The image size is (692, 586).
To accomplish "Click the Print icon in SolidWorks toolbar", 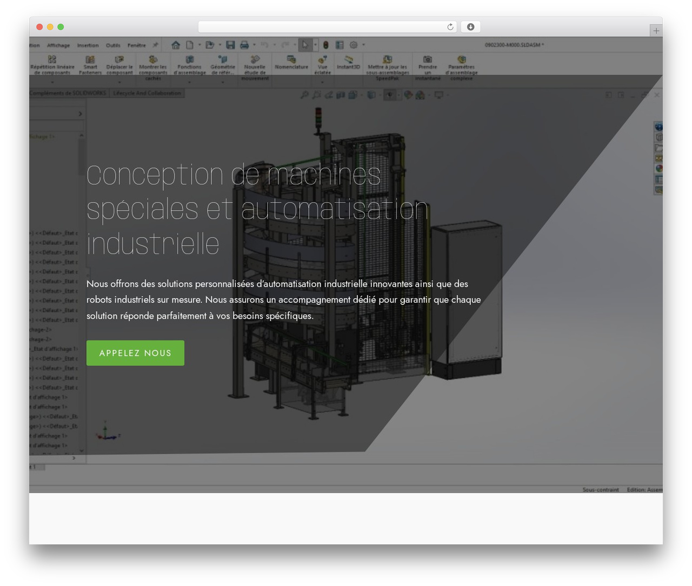I will pyautogui.click(x=244, y=45).
